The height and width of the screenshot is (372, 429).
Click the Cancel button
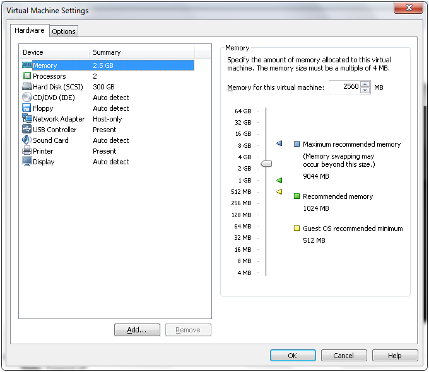(344, 356)
